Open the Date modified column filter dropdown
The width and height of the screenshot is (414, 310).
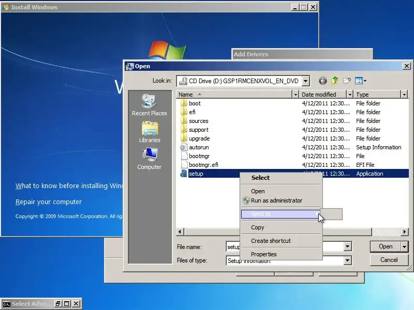click(x=350, y=95)
